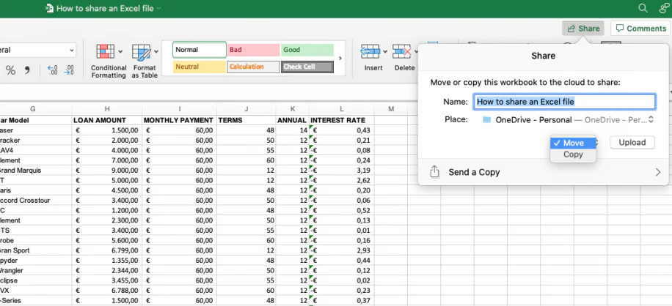Image resolution: width=672 pixels, height=306 pixels.
Task: Click interest rate cell 2,62
Action: tap(342, 180)
